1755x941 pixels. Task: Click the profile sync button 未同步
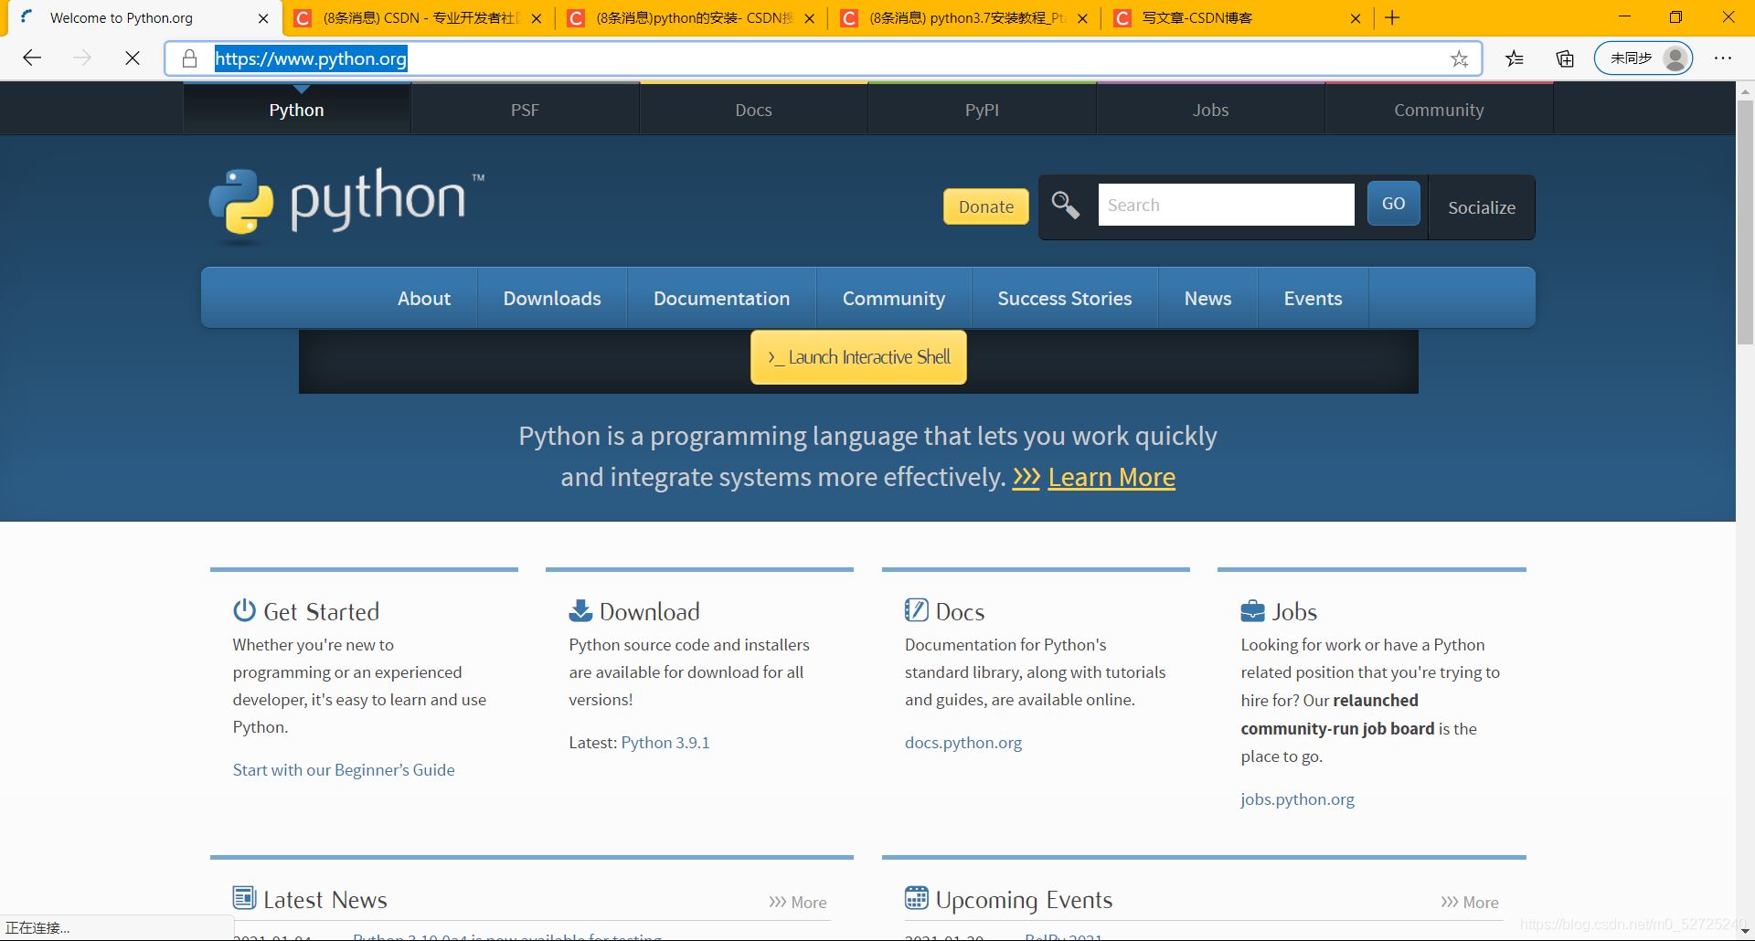[1643, 58]
